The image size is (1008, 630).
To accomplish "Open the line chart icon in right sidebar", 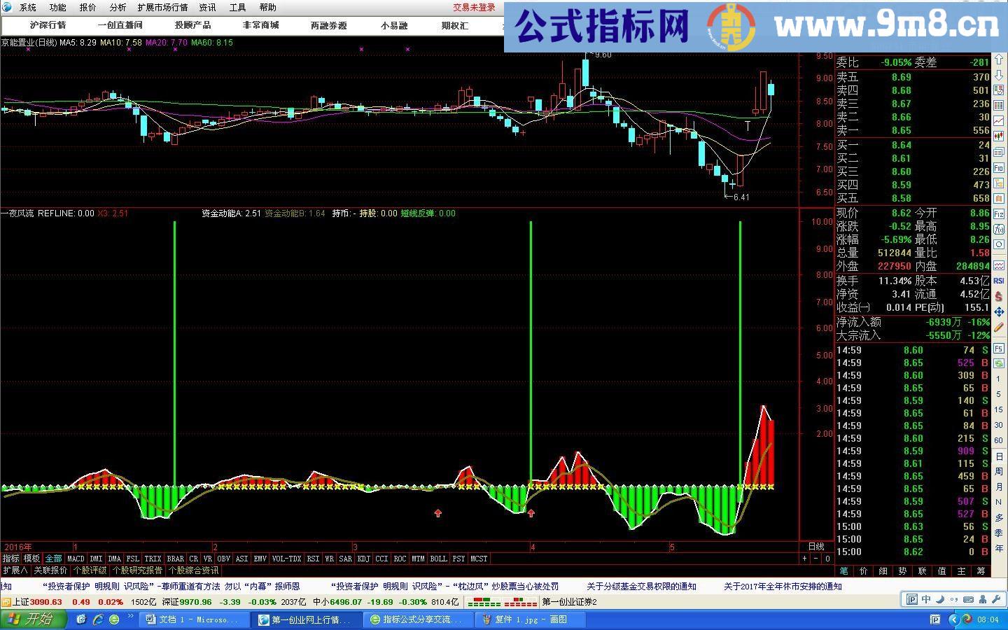I will [x=998, y=120].
